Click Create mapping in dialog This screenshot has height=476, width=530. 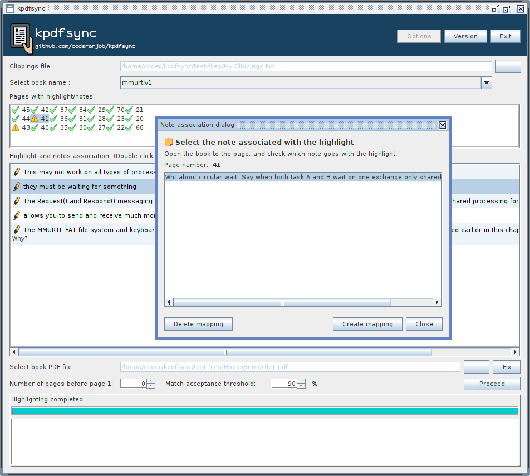[367, 324]
